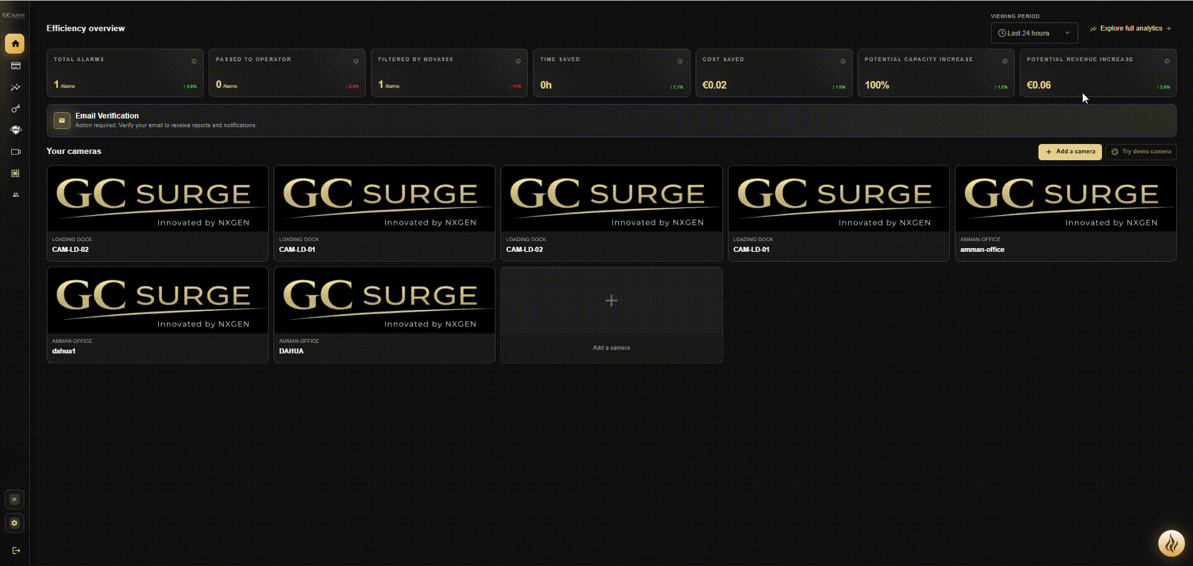Click the €0.02 Cost Saved value
The height and width of the screenshot is (566, 1193).
(x=714, y=85)
